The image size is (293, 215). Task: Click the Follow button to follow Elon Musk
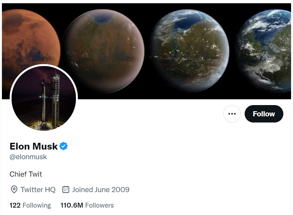coord(264,113)
